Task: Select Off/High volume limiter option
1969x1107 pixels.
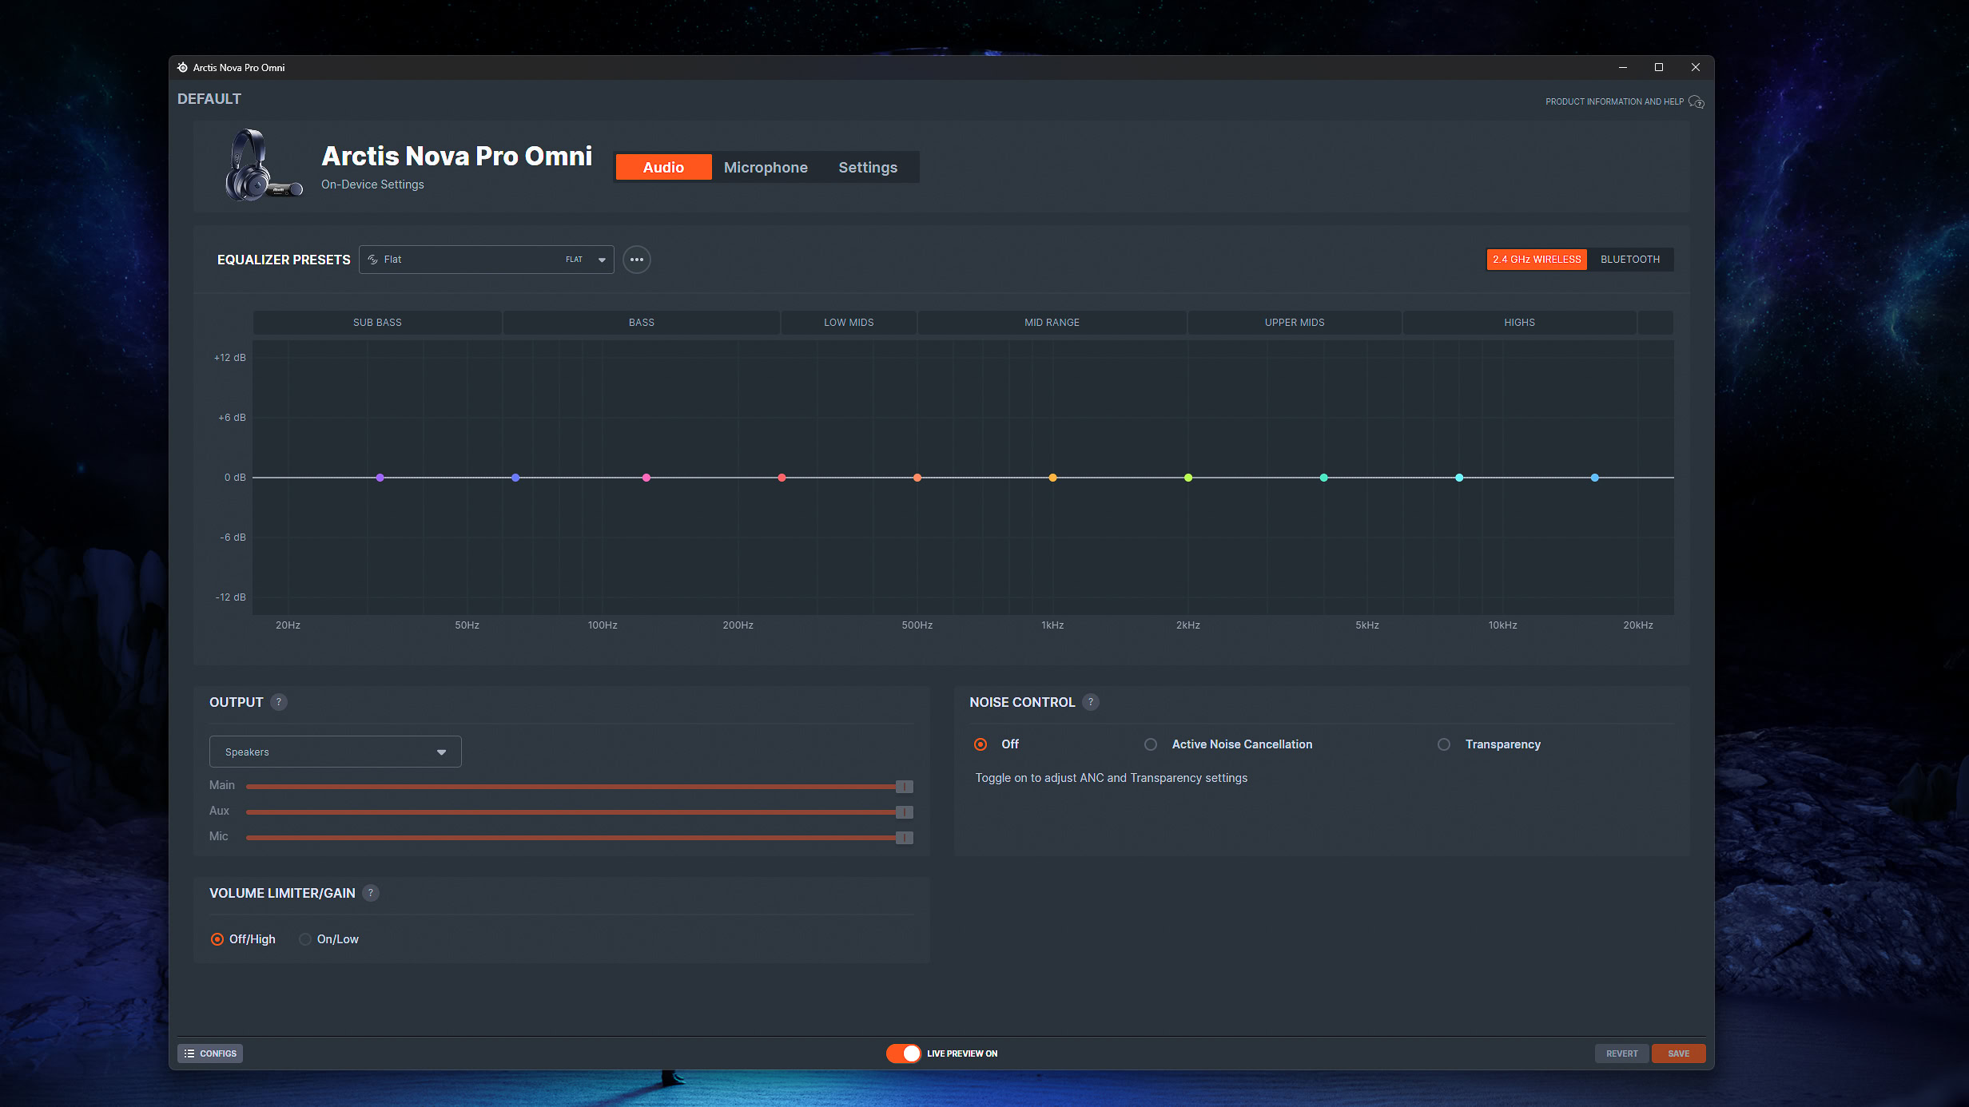Action: [x=217, y=939]
